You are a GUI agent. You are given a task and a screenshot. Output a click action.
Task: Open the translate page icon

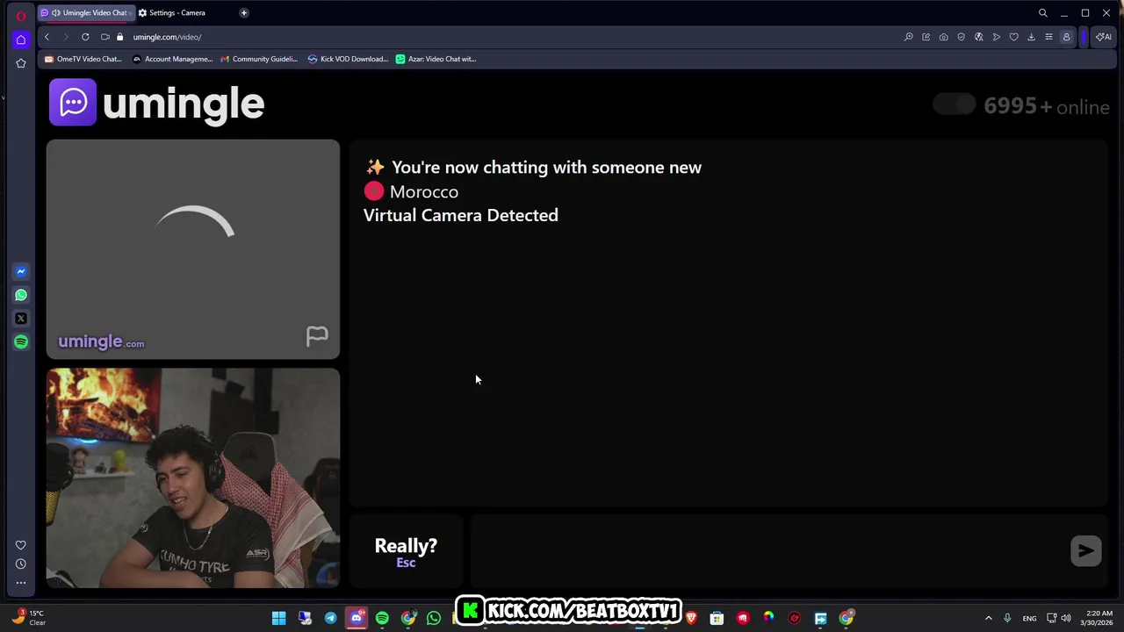(x=978, y=37)
